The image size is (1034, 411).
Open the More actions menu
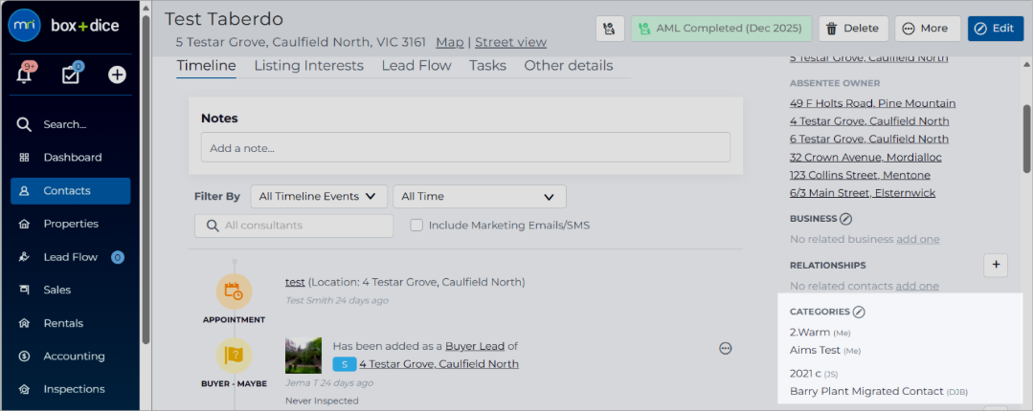pos(928,29)
